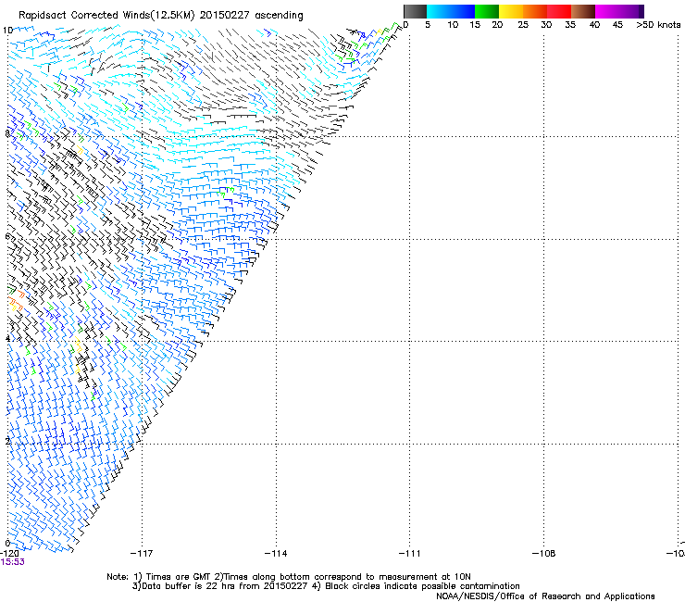Click the '25' label under the color bar
The width and height of the screenshot is (685, 602).
(523, 25)
